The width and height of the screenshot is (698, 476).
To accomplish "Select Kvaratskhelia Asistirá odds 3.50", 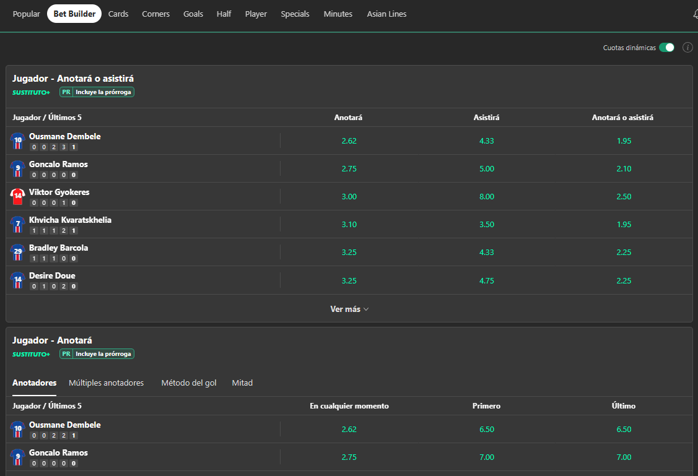I will (x=487, y=225).
